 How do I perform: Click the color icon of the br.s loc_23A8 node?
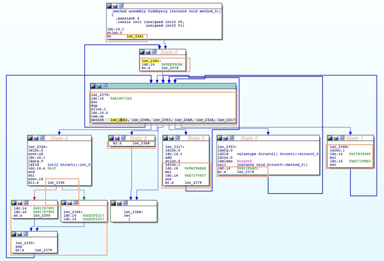111,138
